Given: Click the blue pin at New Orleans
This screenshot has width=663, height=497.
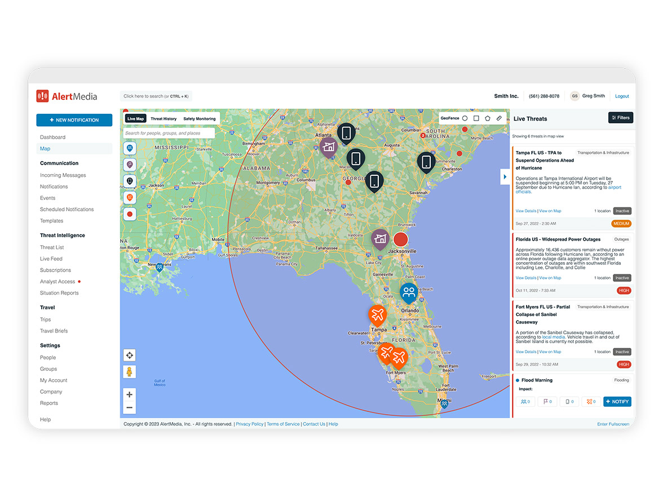Looking at the screenshot, I should coord(160,267).
